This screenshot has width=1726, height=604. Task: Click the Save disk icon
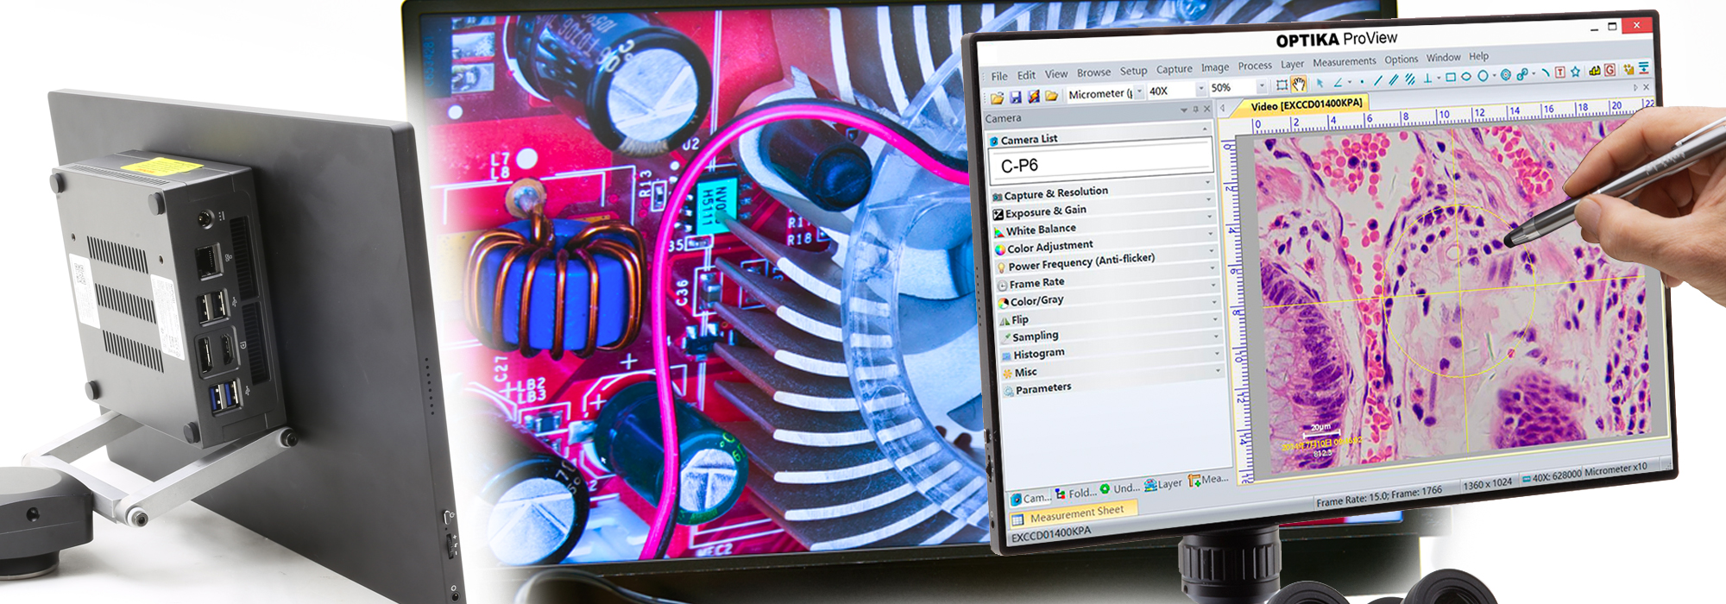(x=1015, y=97)
